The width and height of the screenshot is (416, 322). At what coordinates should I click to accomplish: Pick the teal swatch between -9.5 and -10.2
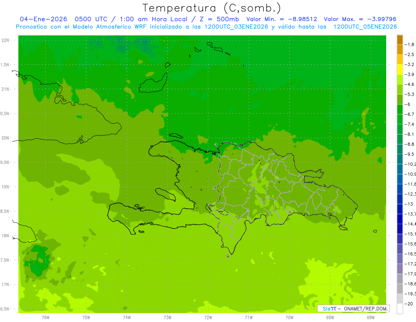400,159
